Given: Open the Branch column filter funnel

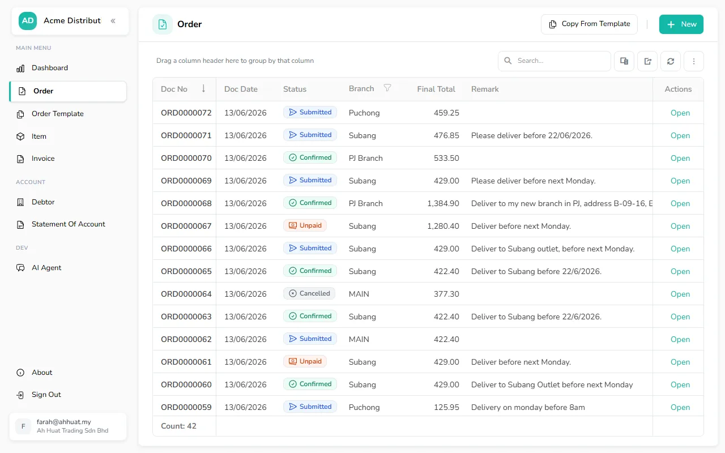Looking at the screenshot, I should [387, 88].
